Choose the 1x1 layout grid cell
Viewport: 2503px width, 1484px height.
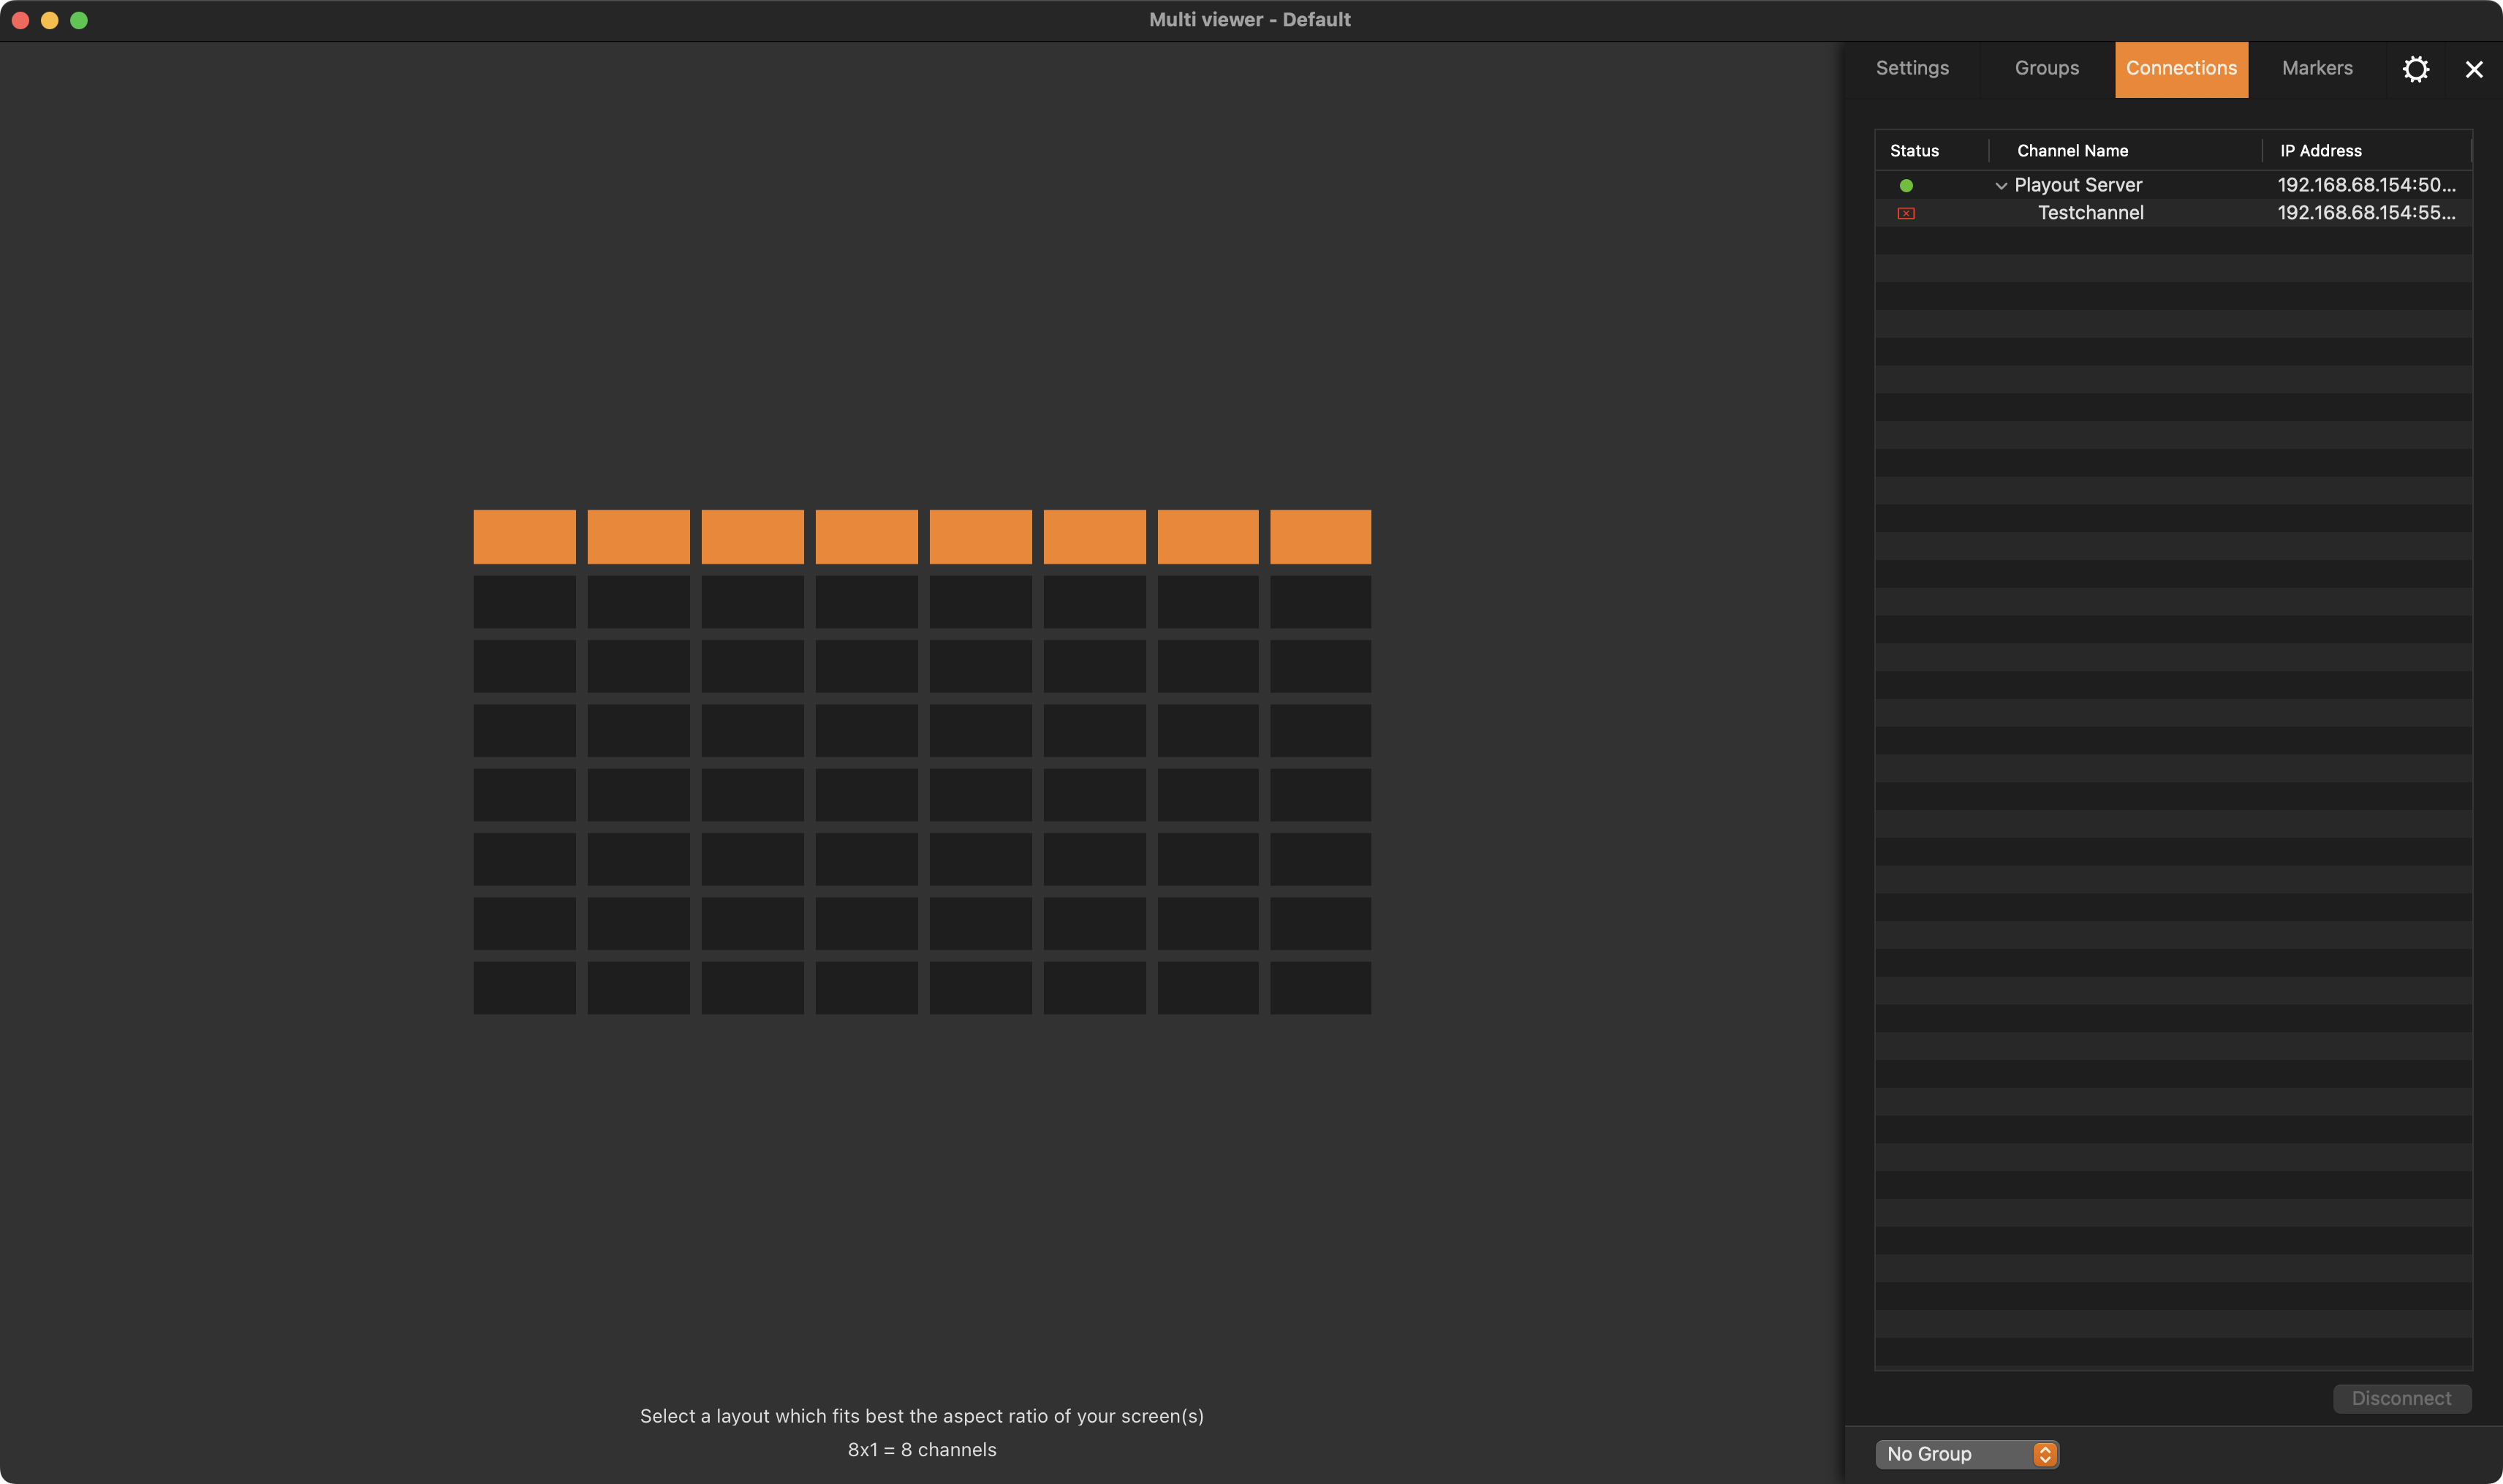524,537
